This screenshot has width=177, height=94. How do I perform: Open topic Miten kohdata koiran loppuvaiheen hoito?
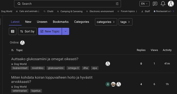[52, 80]
